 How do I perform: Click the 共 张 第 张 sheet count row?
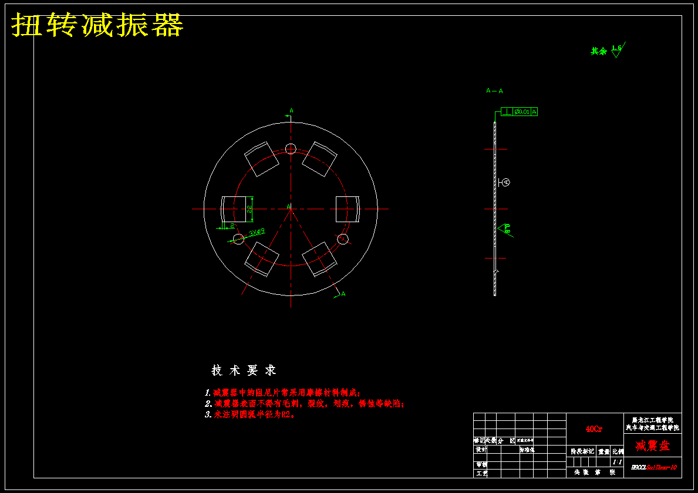pos(595,472)
